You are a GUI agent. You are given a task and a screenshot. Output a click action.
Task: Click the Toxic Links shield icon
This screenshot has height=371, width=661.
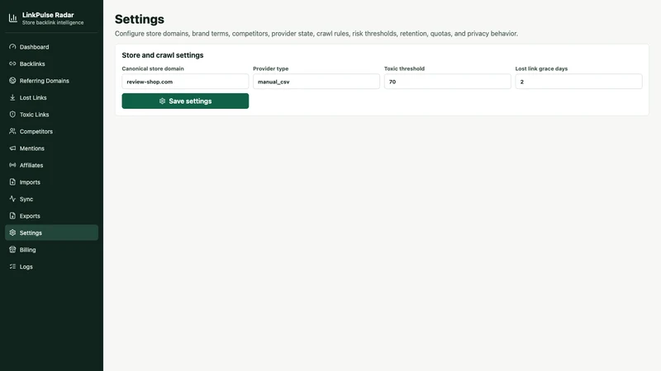coord(12,114)
